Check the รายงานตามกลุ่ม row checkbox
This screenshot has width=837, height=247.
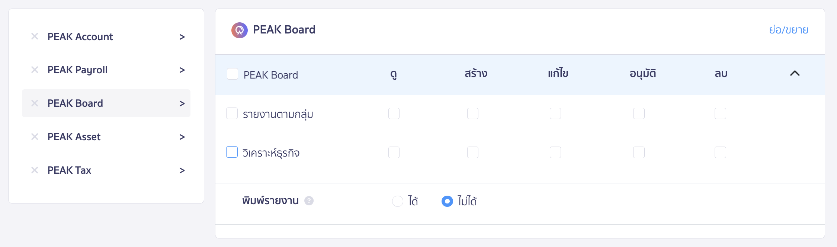click(232, 113)
